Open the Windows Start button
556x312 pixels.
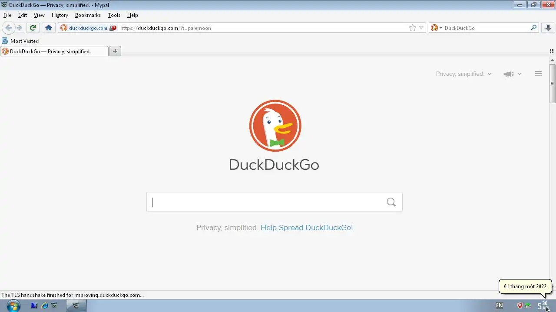click(13, 305)
